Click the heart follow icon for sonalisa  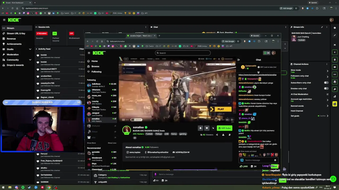click(x=207, y=128)
